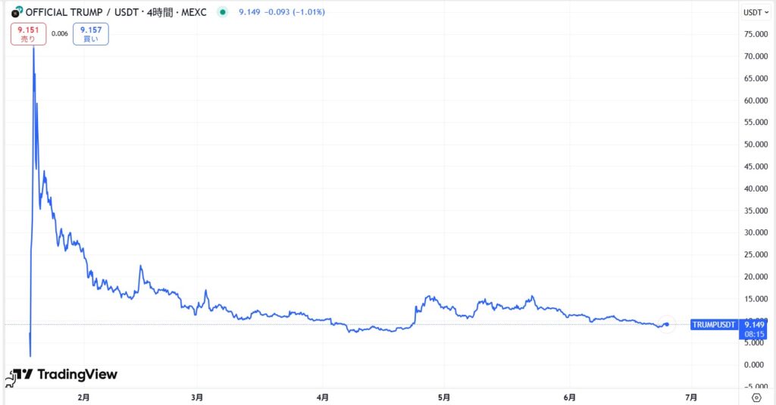Click the red 9.151 sell button
The width and height of the screenshot is (776, 405).
click(x=28, y=34)
